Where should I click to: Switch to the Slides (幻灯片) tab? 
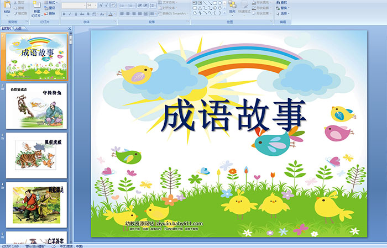pyautogui.click(x=6, y=29)
